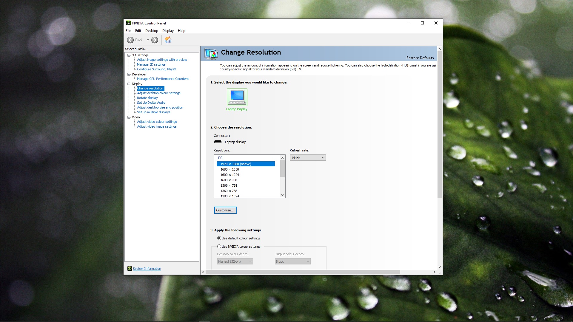The width and height of the screenshot is (573, 322).
Task: Open the Refresh rate 144Hz dropdown
Action: pyautogui.click(x=308, y=158)
